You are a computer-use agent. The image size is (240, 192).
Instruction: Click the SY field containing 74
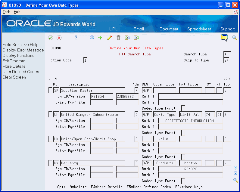[210, 115]
